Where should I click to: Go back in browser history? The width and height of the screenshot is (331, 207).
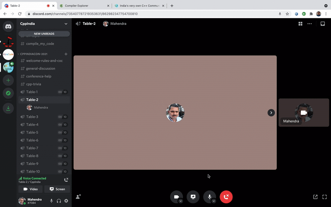click(x=5, y=14)
